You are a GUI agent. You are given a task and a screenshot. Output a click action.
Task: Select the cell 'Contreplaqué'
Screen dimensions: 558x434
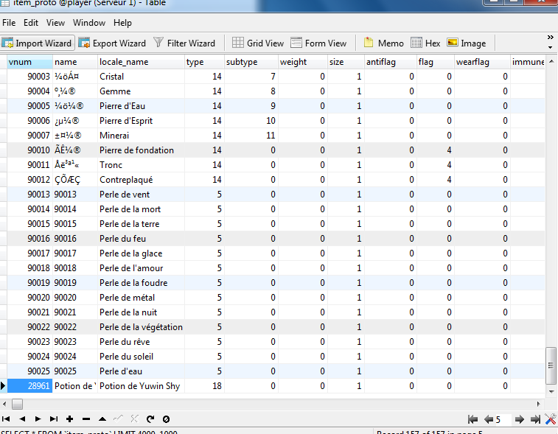141,180
